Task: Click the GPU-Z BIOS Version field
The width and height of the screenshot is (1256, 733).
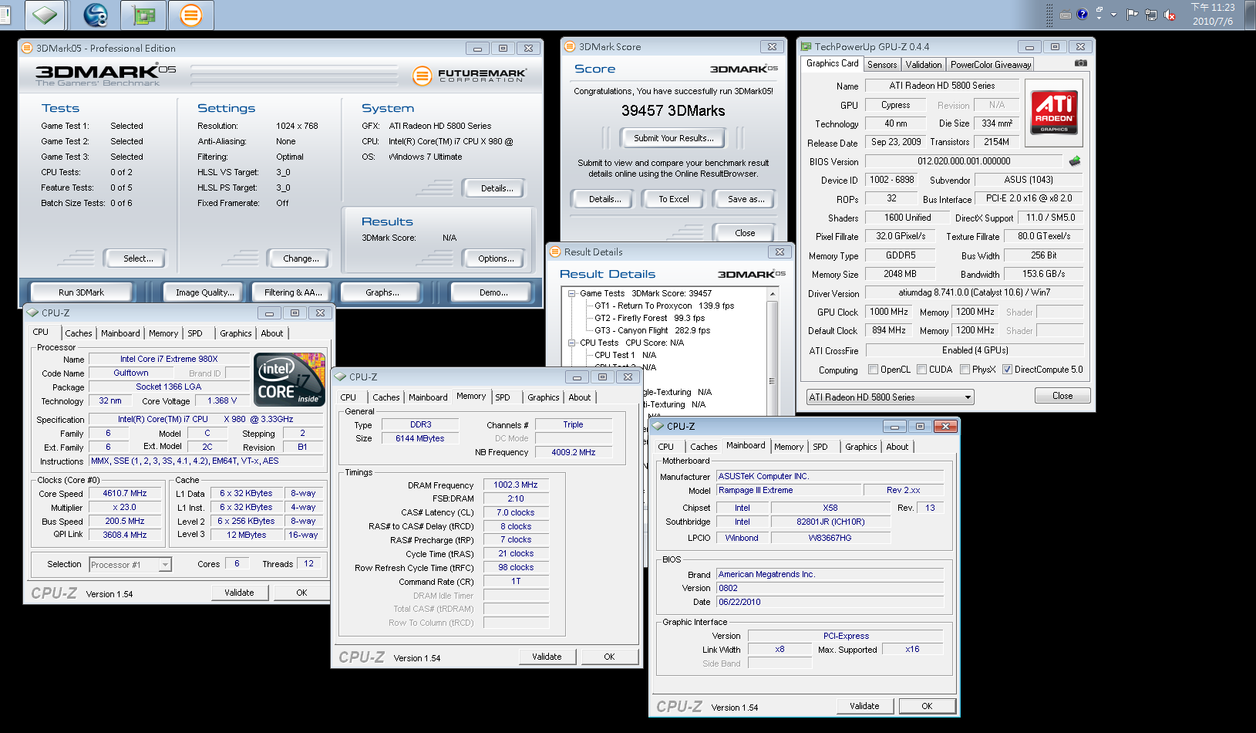Action: 964,161
